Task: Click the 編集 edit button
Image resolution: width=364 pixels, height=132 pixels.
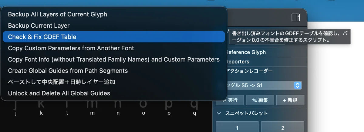Action: 260,100
